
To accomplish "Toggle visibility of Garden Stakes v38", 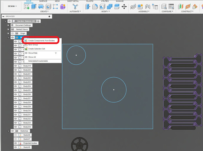I will 9,21.
